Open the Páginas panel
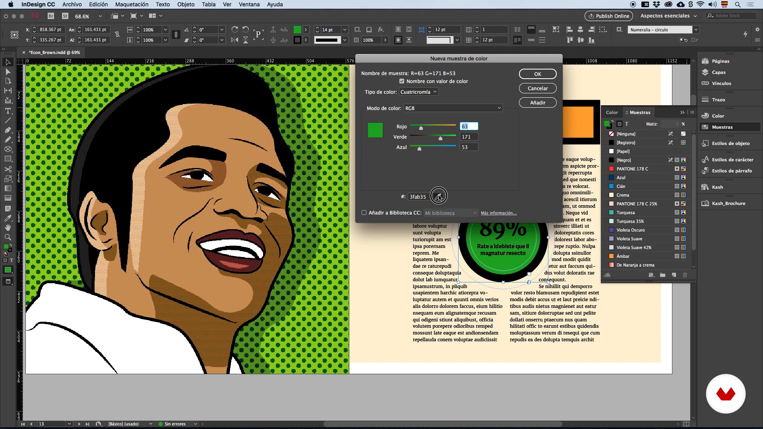Screen dimensions: 763x429 (x=720, y=61)
